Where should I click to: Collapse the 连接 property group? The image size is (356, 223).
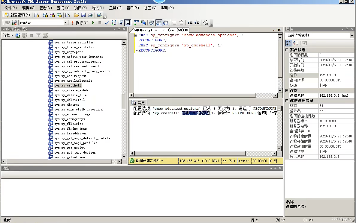coord(287,91)
